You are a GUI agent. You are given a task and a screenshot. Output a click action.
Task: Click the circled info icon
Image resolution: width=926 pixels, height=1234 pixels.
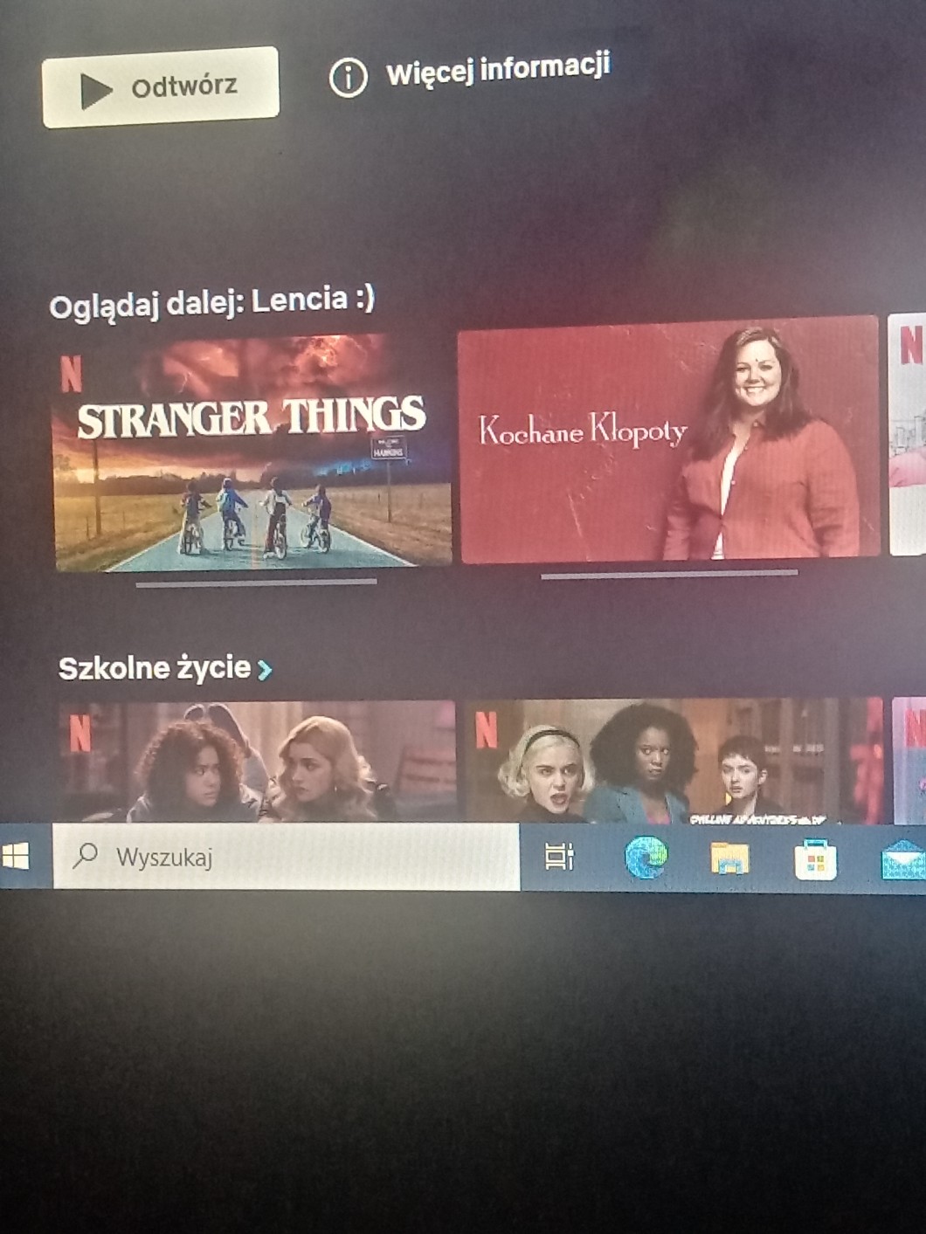tap(348, 78)
